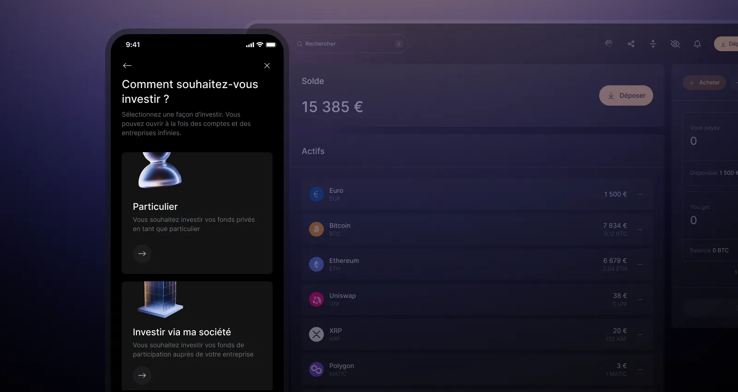Viewport: 738px width, 392px height.
Task: Select the Particulier arrow button
Action: [142, 254]
